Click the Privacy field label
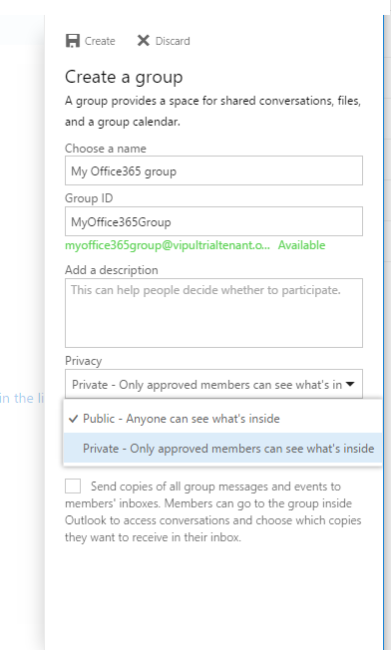This screenshot has width=391, height=650. (x=84, y=361)
